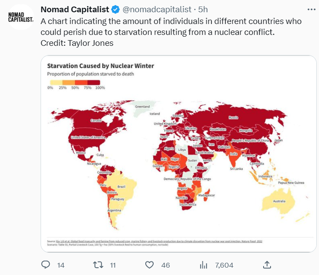Image resolution: width=319 pixels, height=275 pixels.
Task: Click the 7,604 views count
Action: tap(224, 265)
